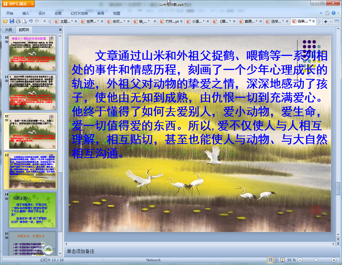Viewport: 342px width, 265px height.
Task: Select slide 15 thumbnail
Action: [32, 244]
